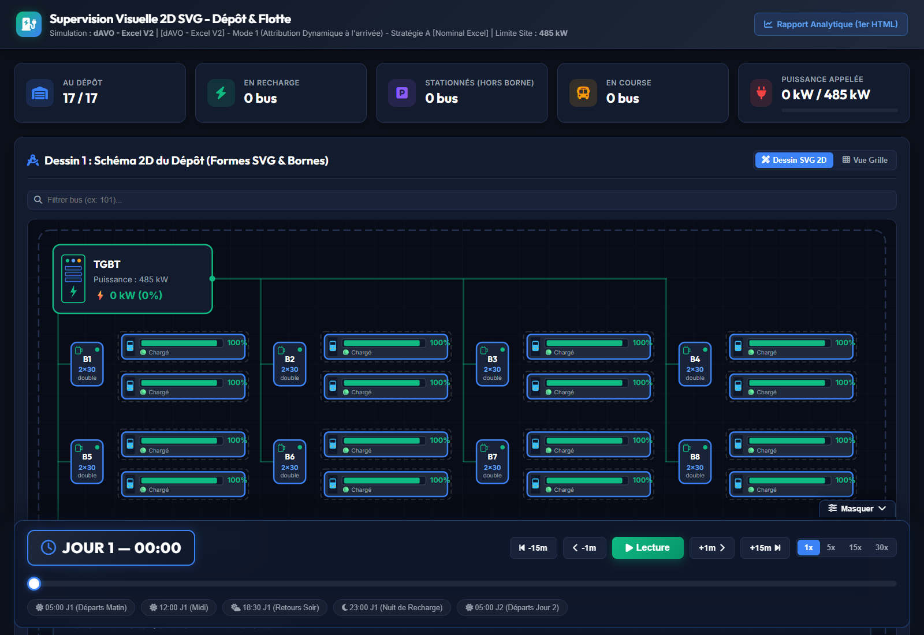Jump to 05:00 J1 Départs Matin
The height and width of the screenshot is (635, 924).
click(x=81, y=607)
